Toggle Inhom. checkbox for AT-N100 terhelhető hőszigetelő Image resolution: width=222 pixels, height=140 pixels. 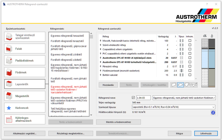190,62
